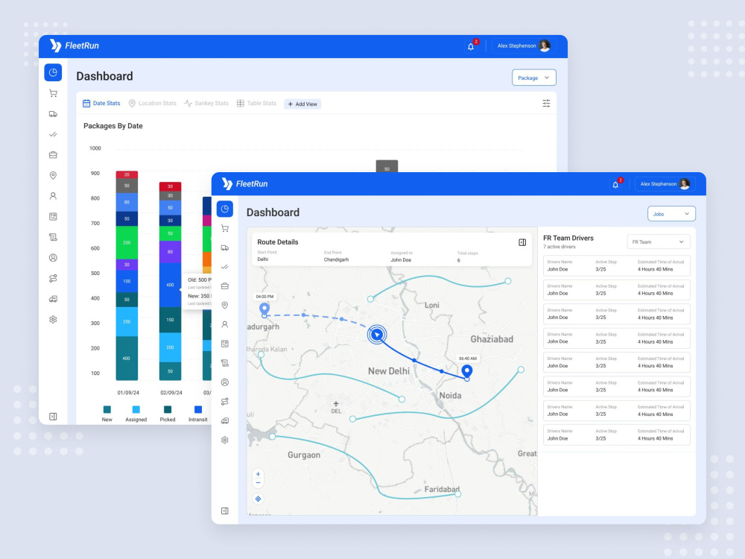745x559 pixels.
Task: Click the location pin icon in front window sidebar
Action: click(x=225, y=305)
